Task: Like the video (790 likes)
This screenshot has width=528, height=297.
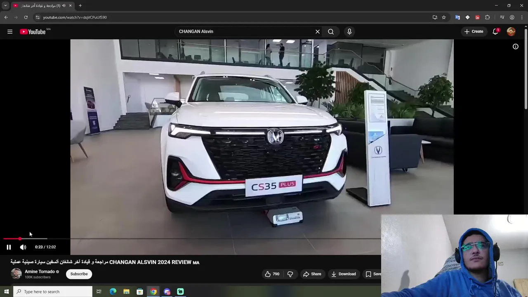Action: click(272, 274)
